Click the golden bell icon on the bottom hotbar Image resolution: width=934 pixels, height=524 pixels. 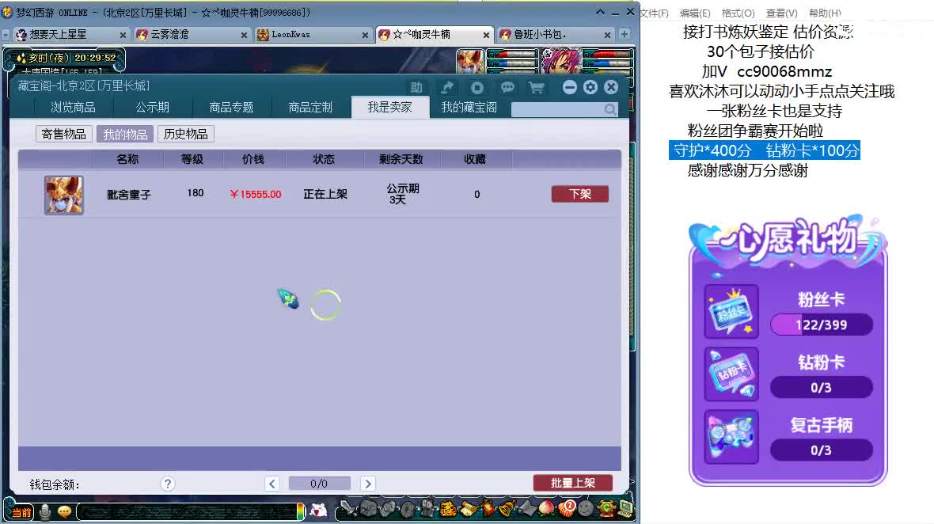click(x=507, y=510)
